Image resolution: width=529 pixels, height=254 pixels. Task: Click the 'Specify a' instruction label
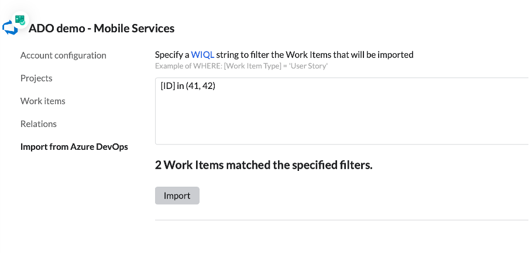pyautogui.click(x=171, y=54)
